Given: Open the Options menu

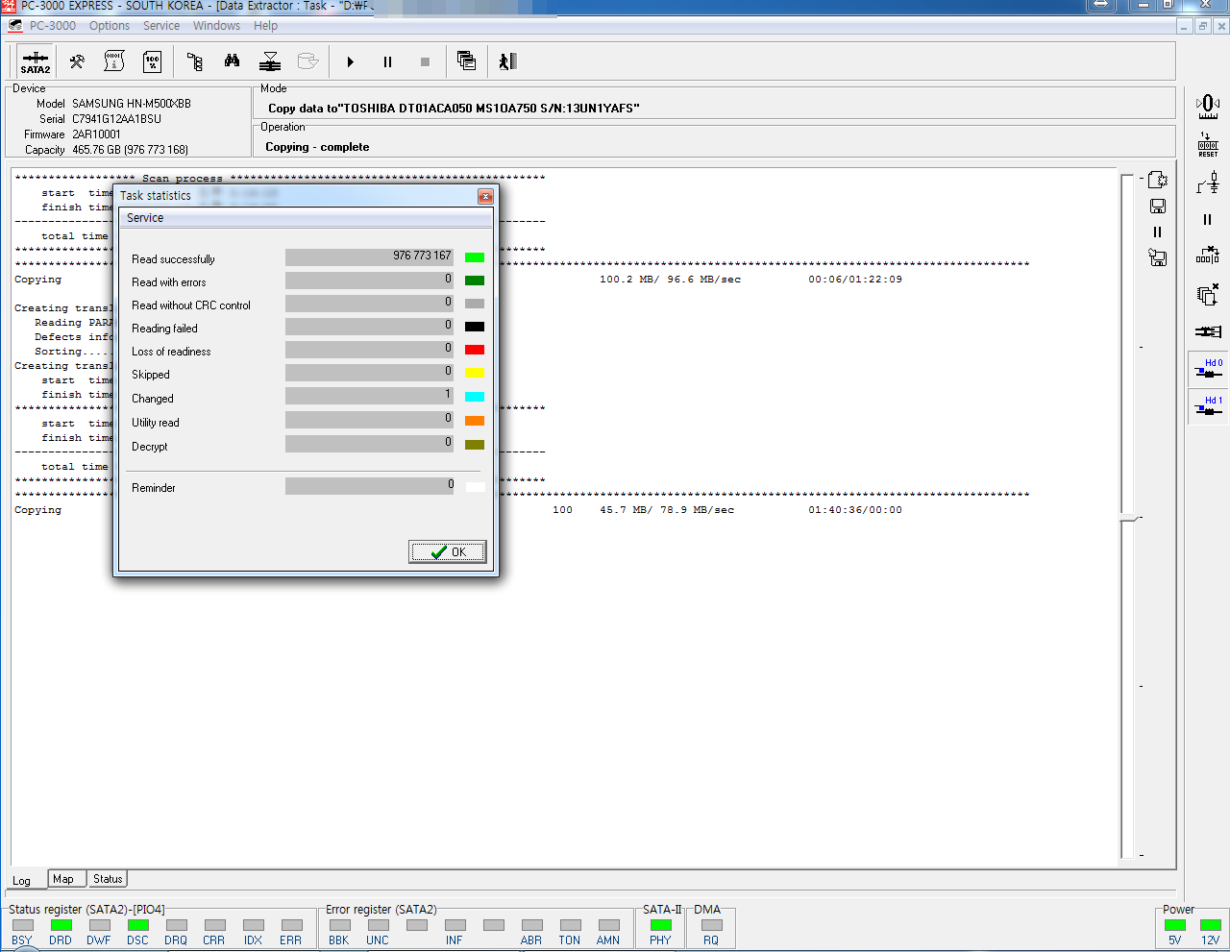Looking at the screenshot, I should (110, 26).
